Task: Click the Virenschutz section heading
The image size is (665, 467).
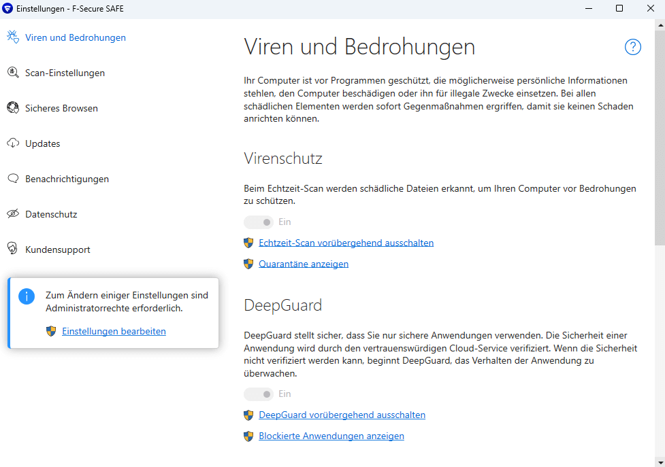Action: (283, 158)
